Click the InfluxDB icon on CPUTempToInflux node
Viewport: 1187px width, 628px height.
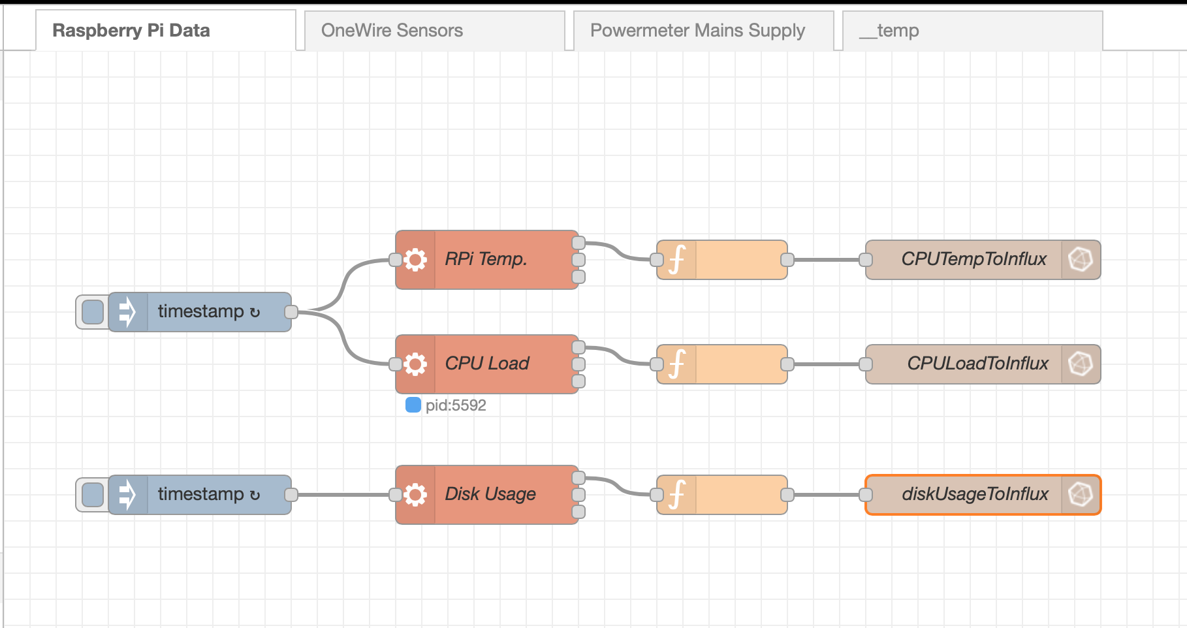click(1081, 260)
